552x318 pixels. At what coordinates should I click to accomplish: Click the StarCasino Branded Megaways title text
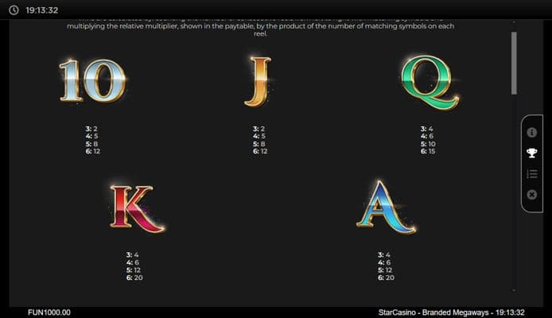432,312
